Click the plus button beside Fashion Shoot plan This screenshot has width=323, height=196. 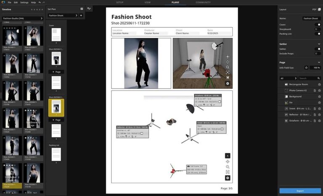click(81, 16)
